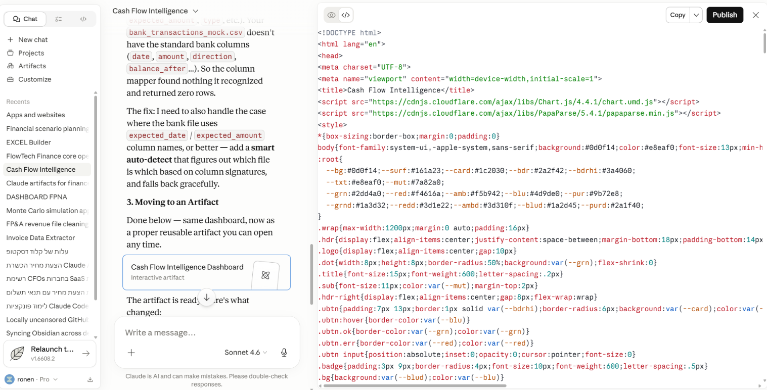Open the Cash Flow Intelligence title dropdown
Image resolution: width=767 pixels, height=390 pixels.
coord(155,11)
